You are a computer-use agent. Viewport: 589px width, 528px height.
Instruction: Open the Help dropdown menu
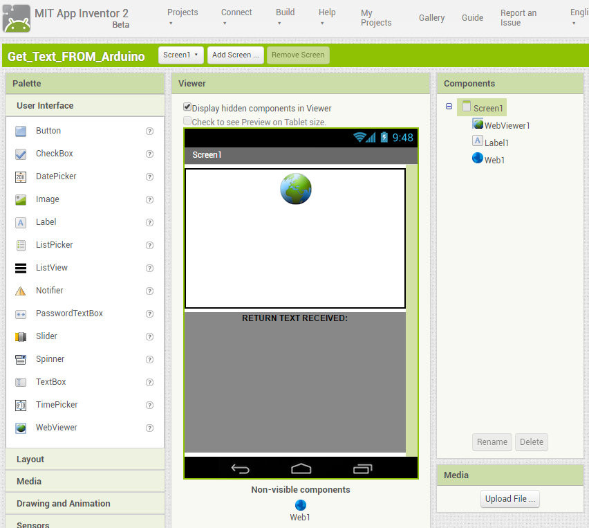point(327,17)
